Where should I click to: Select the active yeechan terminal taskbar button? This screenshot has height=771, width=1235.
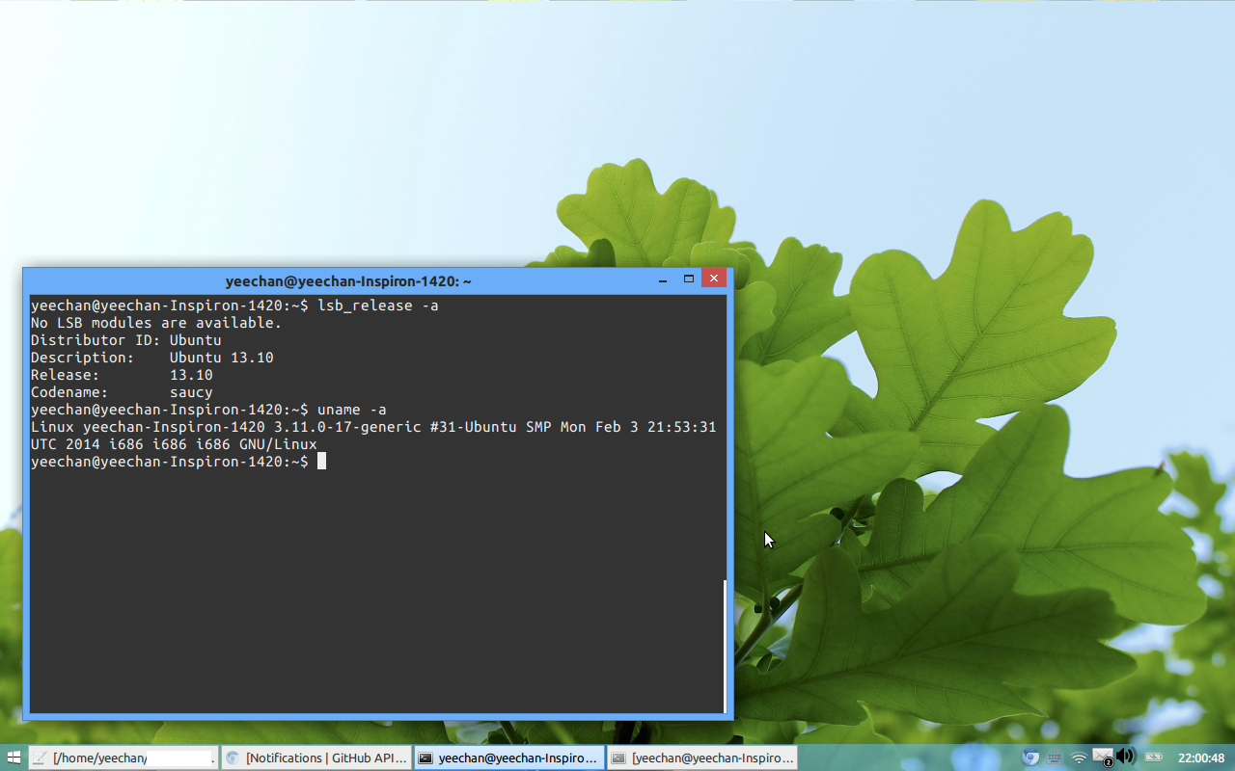[508, 758]
